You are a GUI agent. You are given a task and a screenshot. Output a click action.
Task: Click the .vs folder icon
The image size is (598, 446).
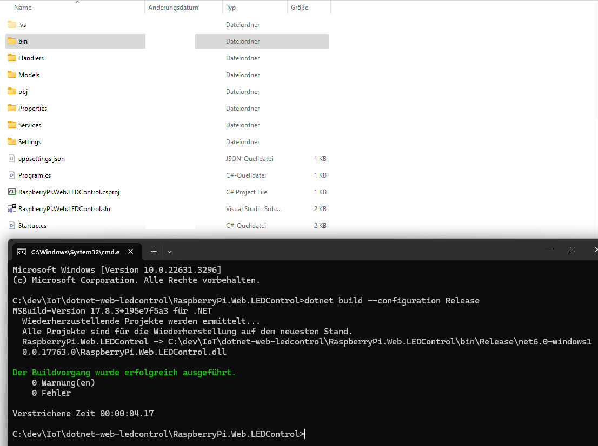[x=12, y=24]
